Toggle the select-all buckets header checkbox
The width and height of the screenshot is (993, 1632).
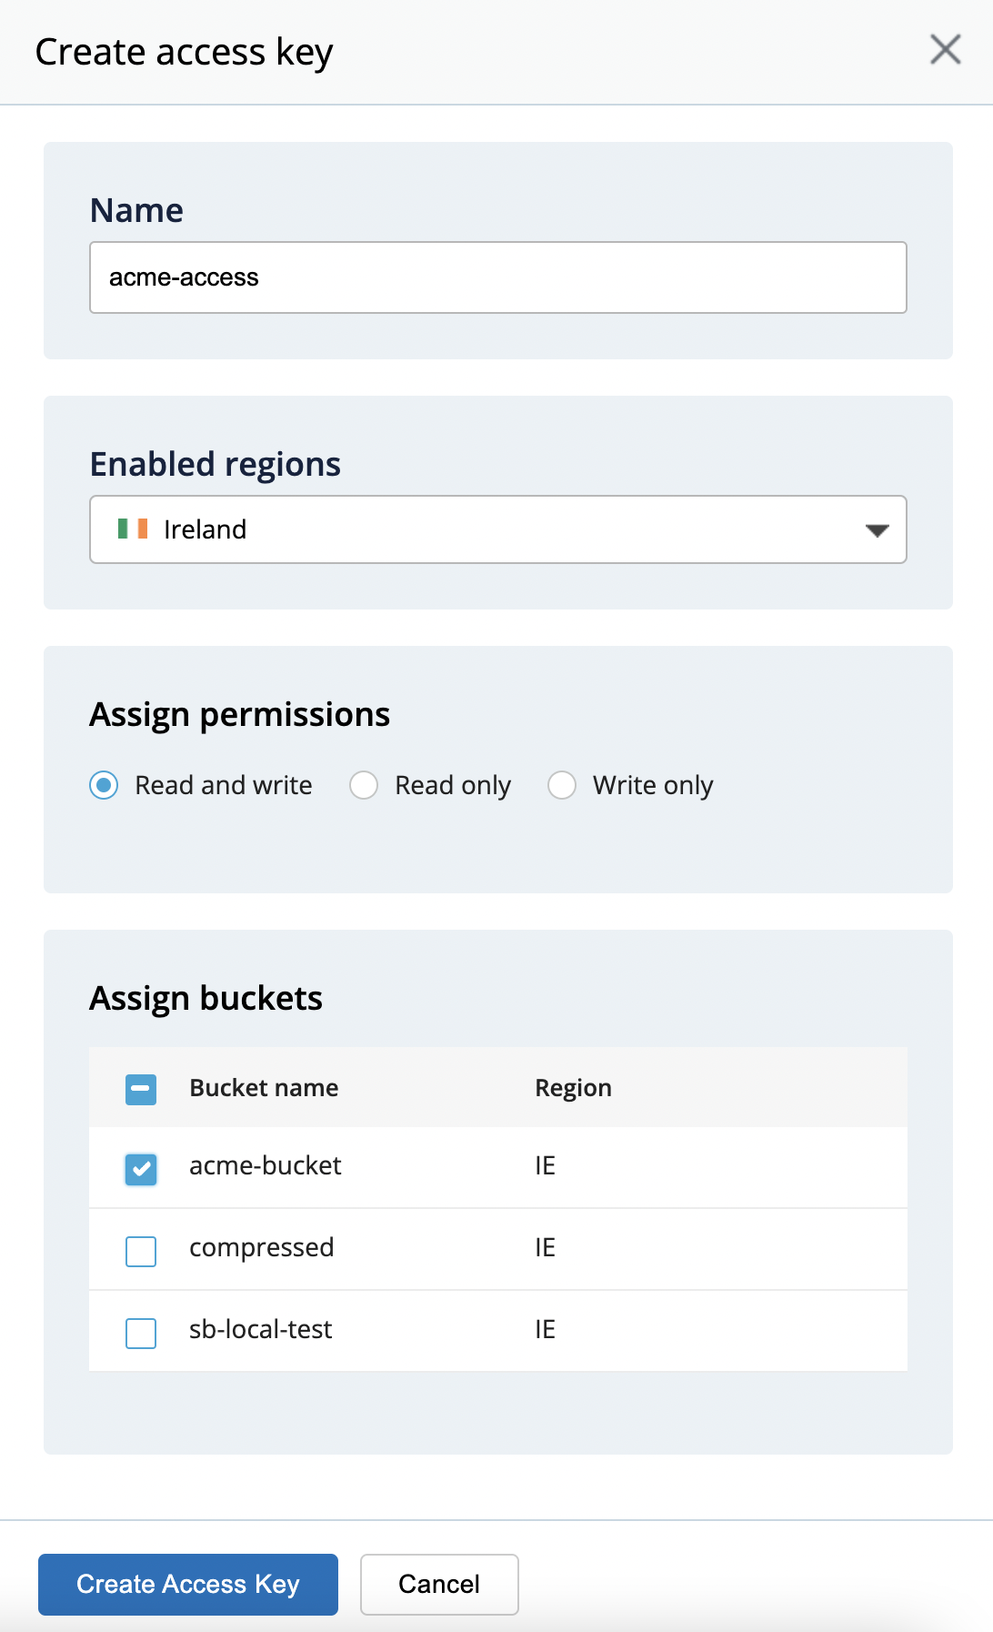141,1089
